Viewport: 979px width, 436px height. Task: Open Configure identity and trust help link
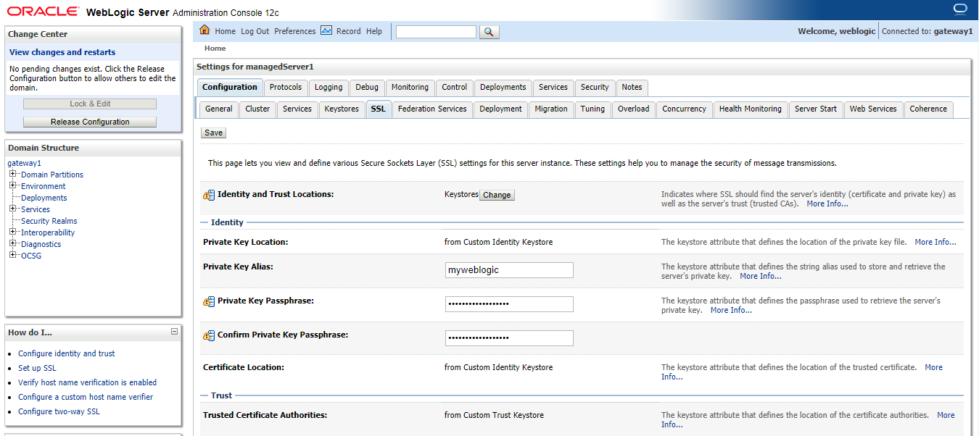pos(67,353)
